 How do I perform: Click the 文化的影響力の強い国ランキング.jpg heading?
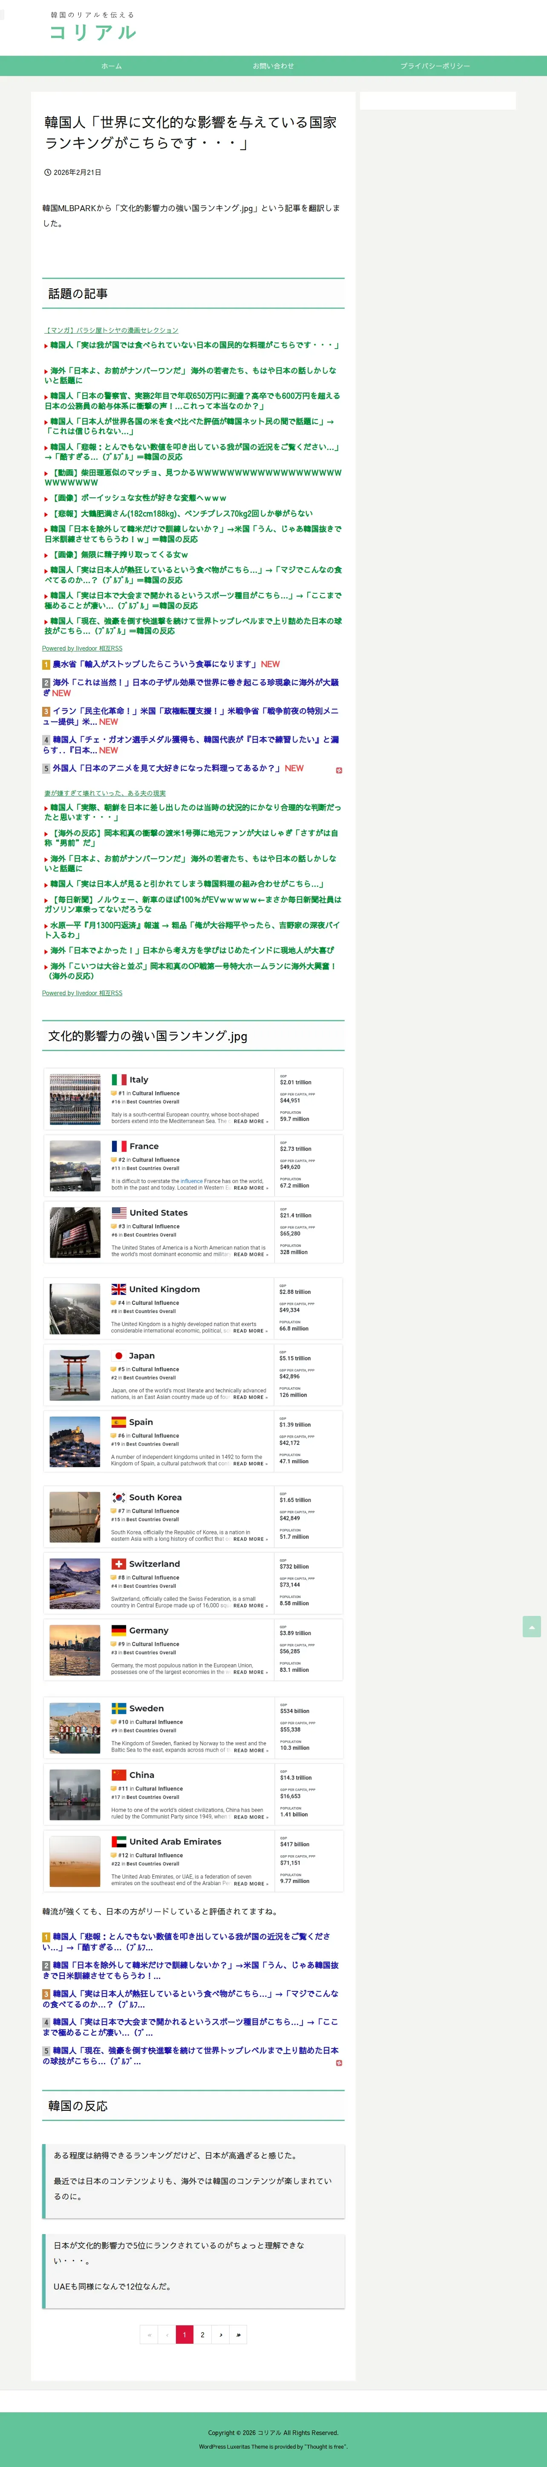(147, 1035)
